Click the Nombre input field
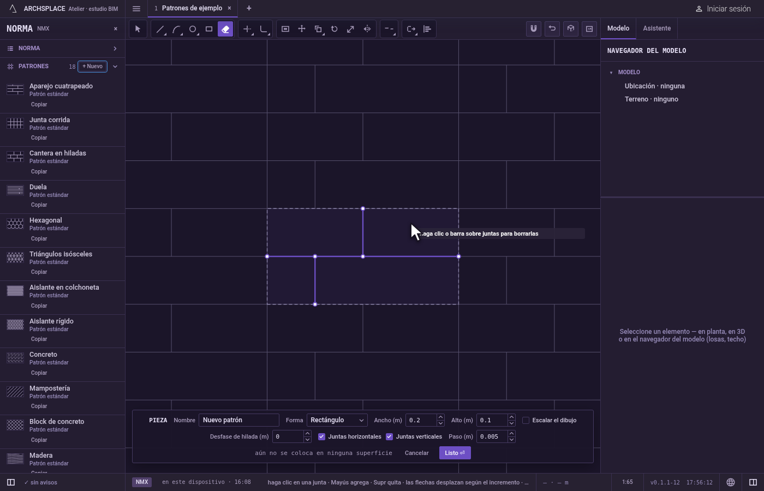Screen dimensions: 764x491 [238, 420]
